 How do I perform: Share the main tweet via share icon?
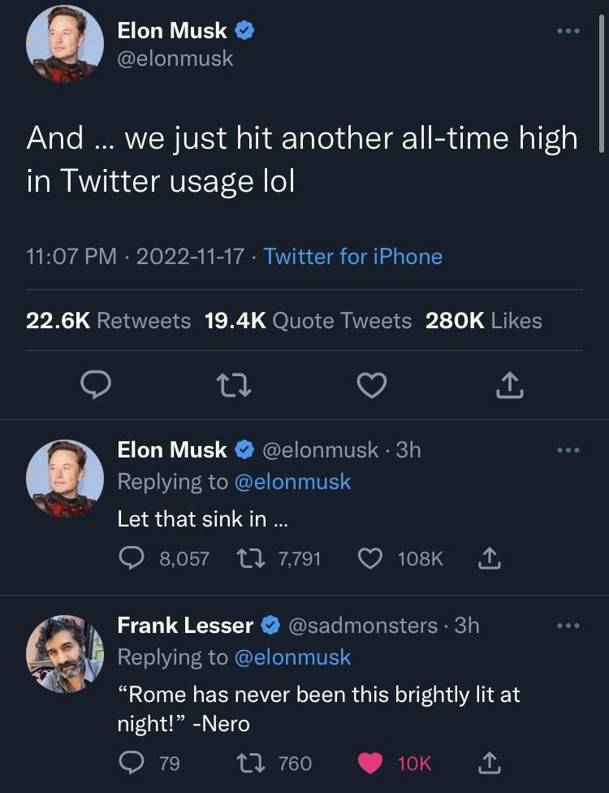509,385
